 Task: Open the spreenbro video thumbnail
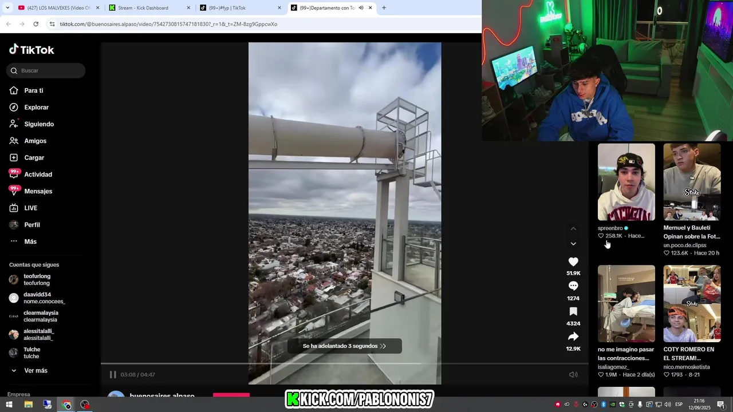pos(626,182)
